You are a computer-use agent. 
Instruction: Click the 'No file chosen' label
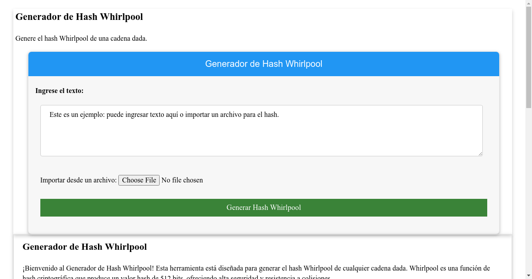(182, 180)
